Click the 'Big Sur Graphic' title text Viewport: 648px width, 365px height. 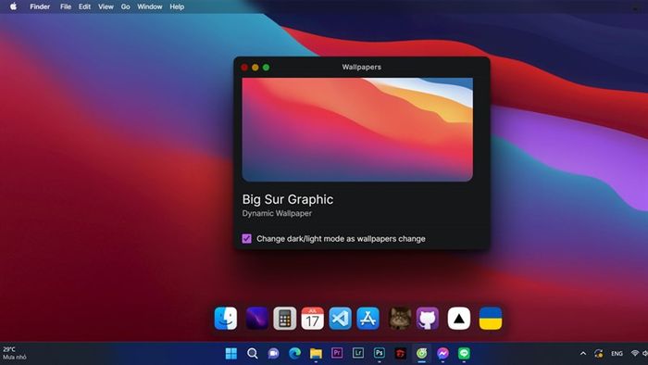(x=288, y=200)
